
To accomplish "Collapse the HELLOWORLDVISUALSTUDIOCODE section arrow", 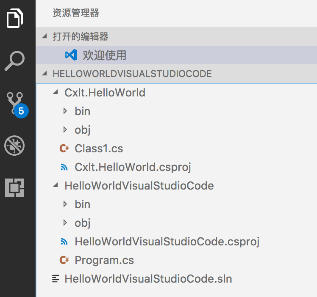I will point(44,74).
